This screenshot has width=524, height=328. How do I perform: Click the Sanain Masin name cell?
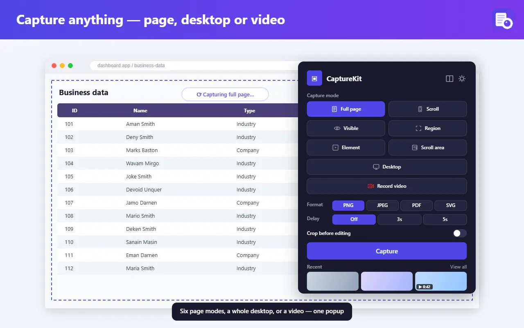point(142,242)
